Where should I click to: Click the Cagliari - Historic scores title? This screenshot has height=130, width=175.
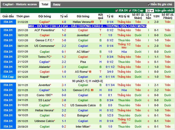tap(20, 4)
